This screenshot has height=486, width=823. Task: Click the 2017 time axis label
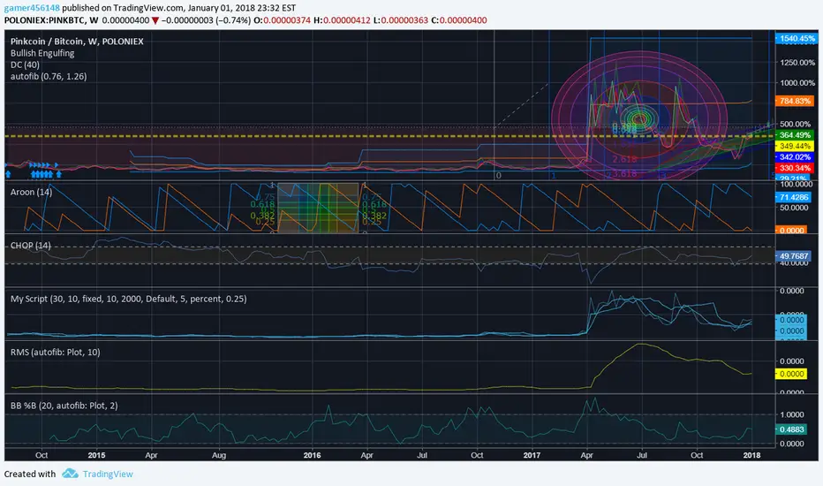point(532,455)
